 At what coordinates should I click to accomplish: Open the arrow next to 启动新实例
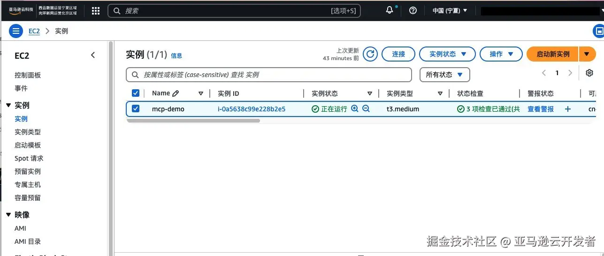click(587, 54)
